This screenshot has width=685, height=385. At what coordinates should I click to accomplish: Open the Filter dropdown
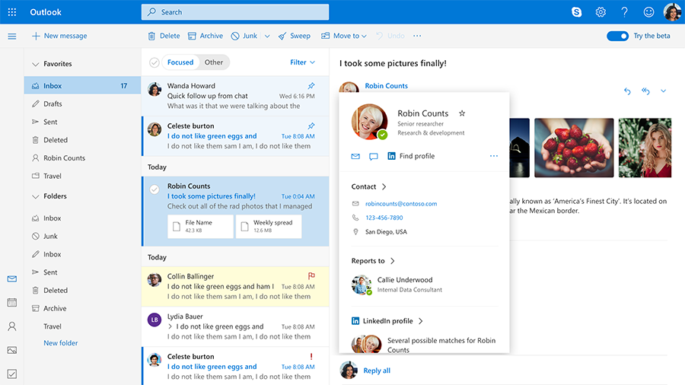click(302, 62)
